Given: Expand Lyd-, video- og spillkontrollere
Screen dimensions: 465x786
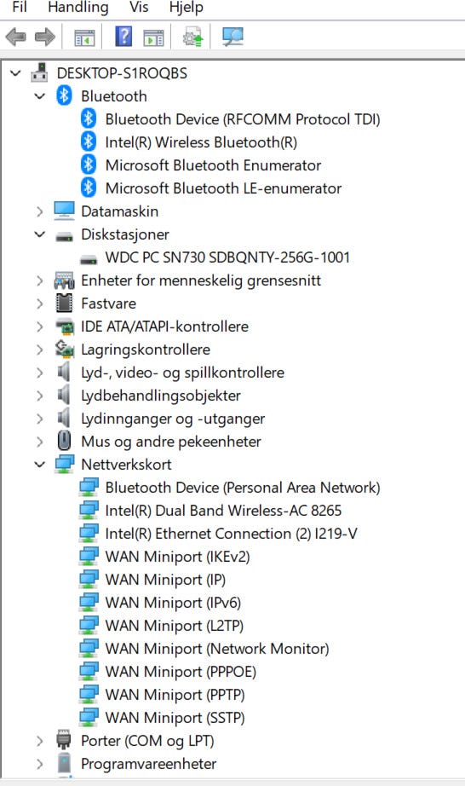Looking at the screenshot, I should (x=40, y=373).
